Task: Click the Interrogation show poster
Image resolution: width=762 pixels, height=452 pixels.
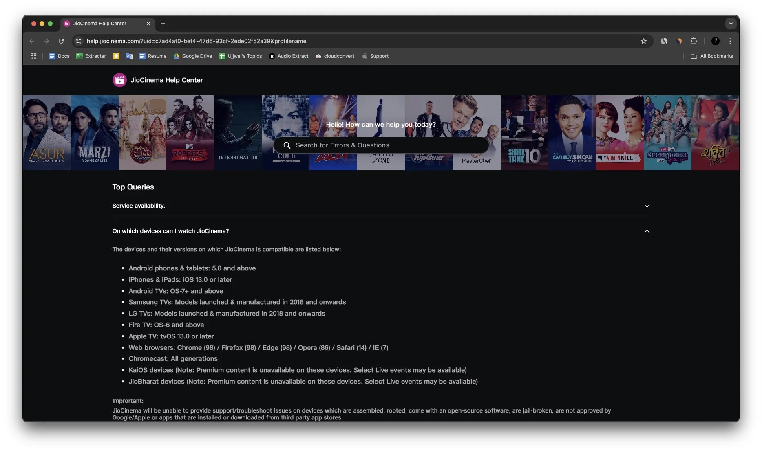Action: click(238, 133)
